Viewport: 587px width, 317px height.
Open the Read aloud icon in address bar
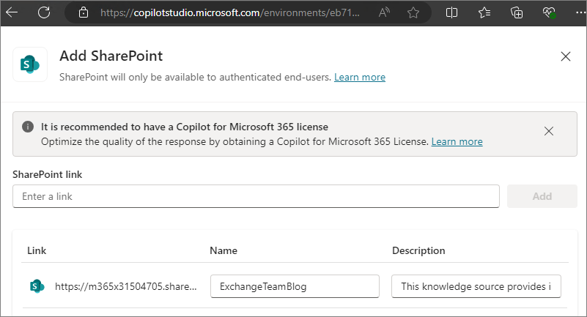384,12
